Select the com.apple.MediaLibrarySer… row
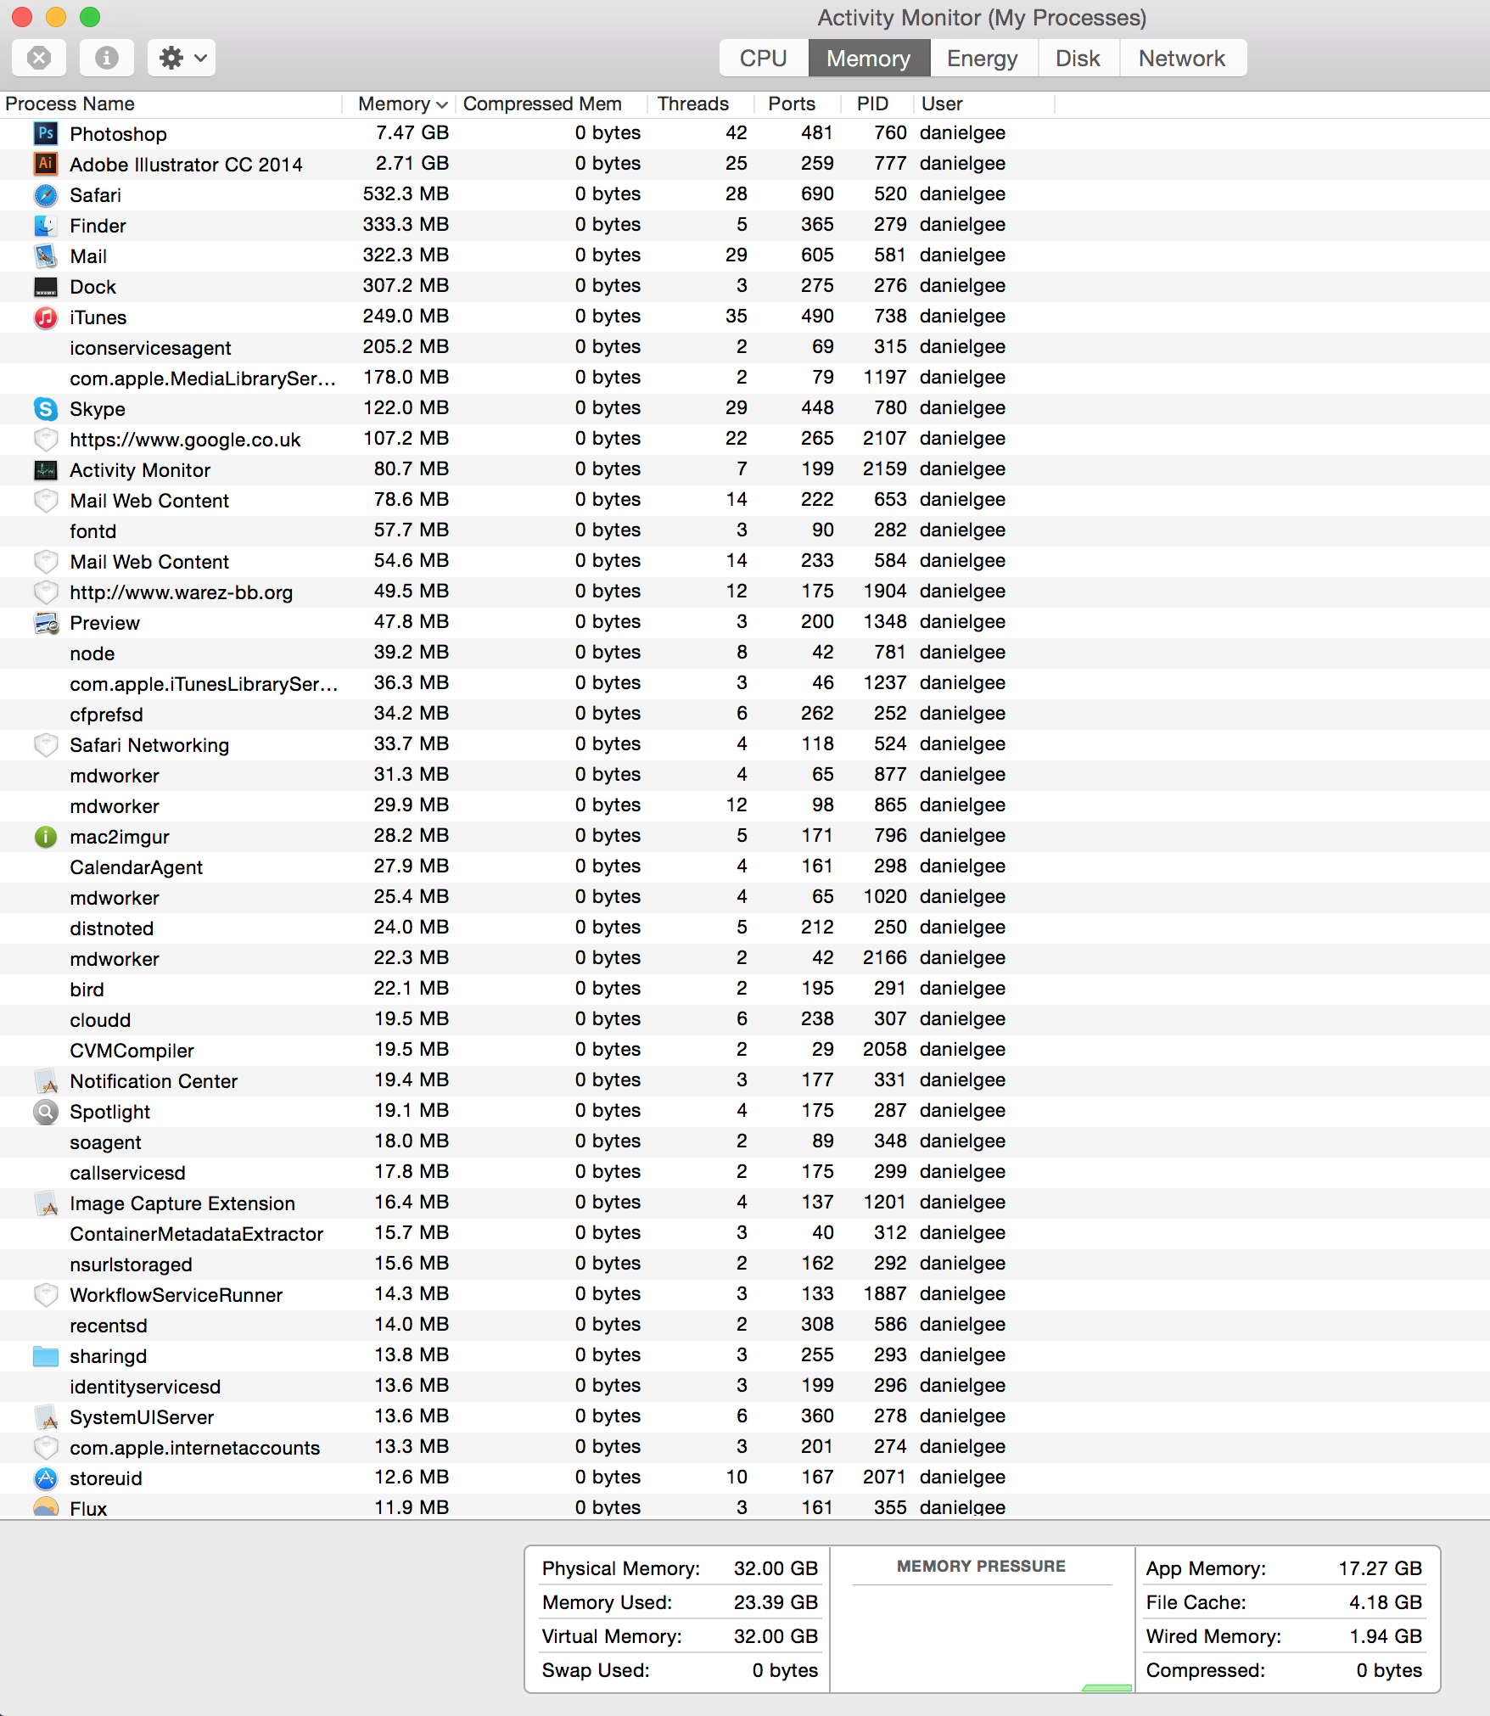 [745, 378]
